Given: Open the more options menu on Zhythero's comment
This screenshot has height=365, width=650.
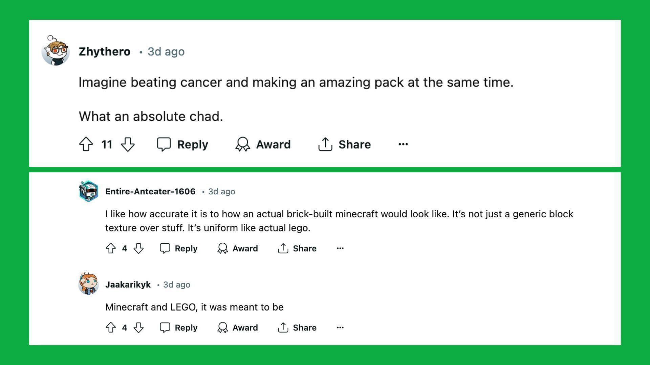Looking at the screenshot, I should [x=403, y=144].
